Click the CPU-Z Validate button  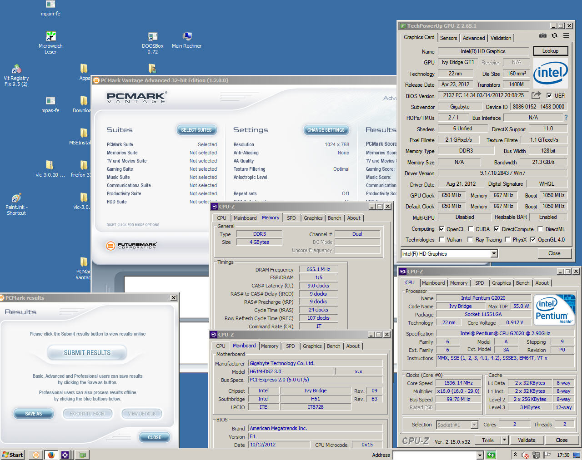[526, 440]
